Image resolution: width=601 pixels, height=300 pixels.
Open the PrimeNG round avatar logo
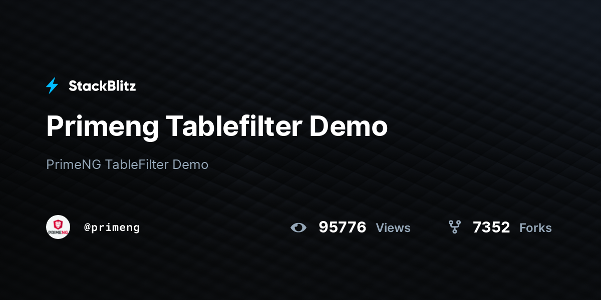point(58,227)
